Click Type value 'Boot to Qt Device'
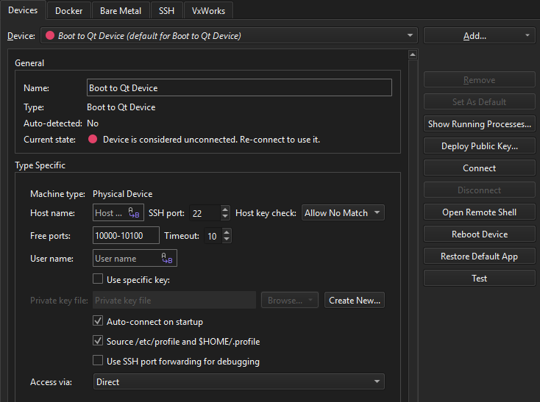This screenshot has width=540, height=402. 121,107
